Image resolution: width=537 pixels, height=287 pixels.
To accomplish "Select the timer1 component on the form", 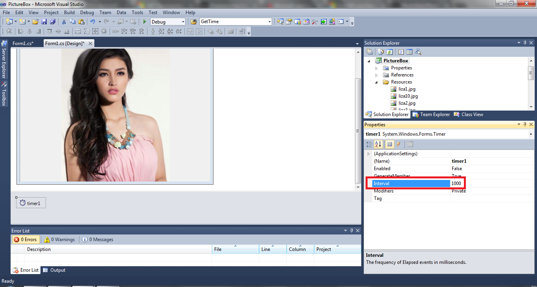I will (31, 203).
